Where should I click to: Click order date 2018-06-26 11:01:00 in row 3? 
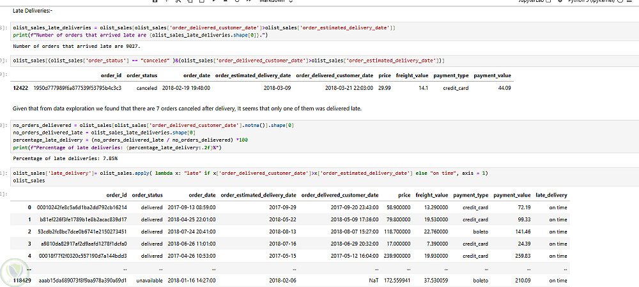192,244
